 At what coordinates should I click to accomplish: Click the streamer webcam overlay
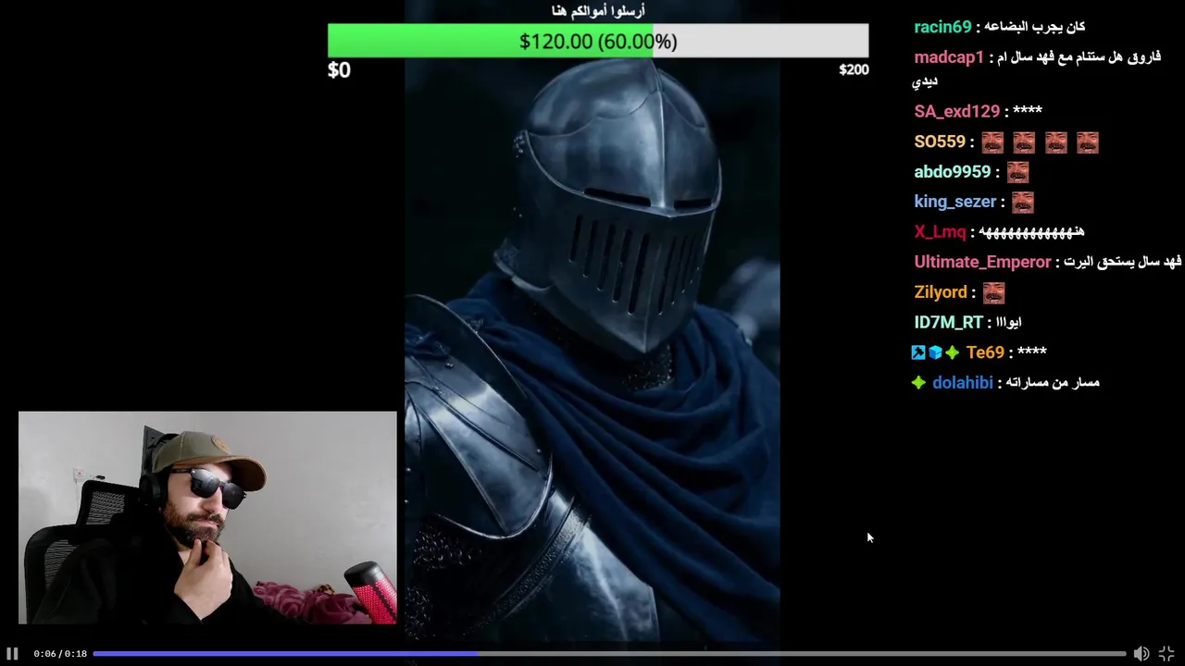click(207, 518)
